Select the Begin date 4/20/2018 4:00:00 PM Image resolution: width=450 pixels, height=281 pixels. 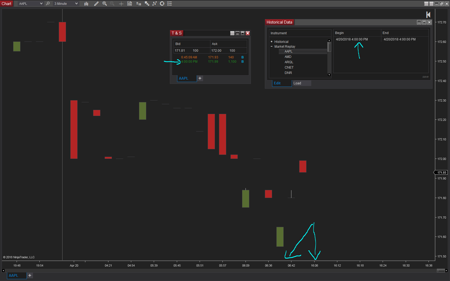pyautogui.click(x=352, y=39)
